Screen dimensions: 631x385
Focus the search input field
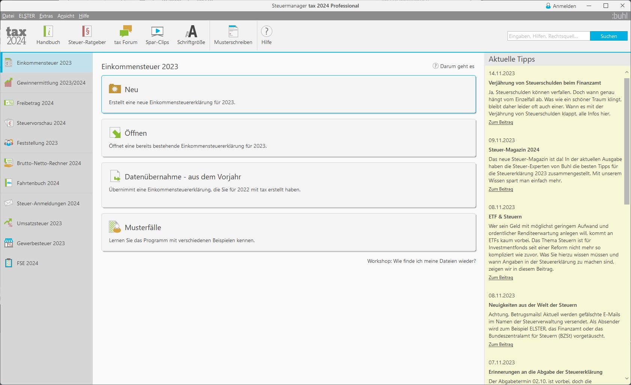coord(549,36)
